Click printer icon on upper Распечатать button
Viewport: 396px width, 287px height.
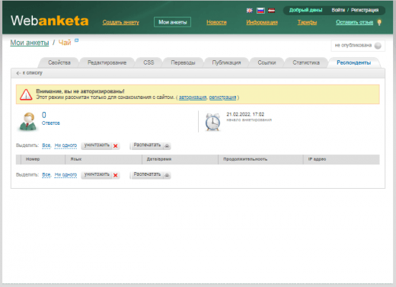tap(167, 146)
